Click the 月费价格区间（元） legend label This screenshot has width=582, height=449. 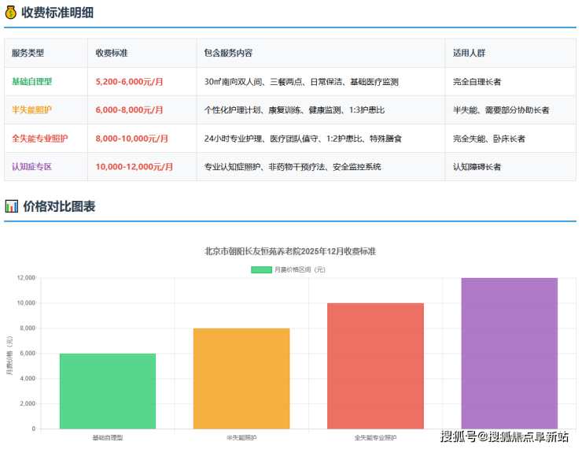(x=300, y=269)
